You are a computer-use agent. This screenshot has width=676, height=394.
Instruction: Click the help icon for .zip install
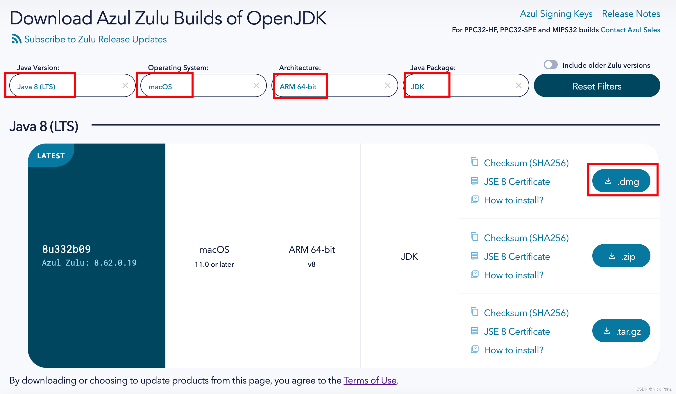coord(474,274)
